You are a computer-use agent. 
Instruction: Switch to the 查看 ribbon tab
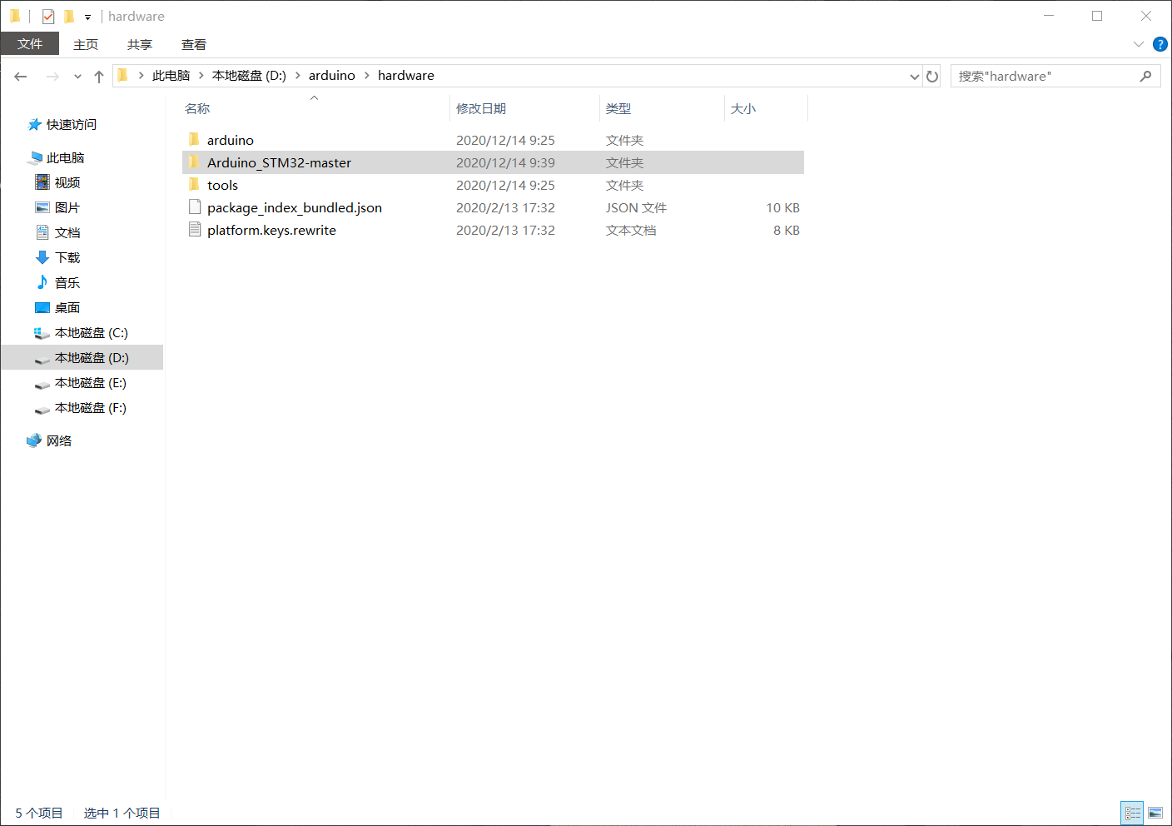193,44
